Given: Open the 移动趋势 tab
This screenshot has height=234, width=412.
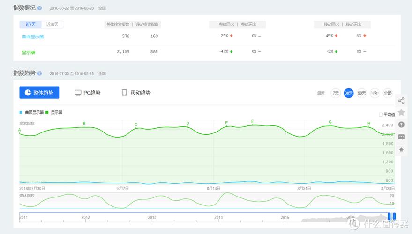Looking at the screenshot, I should (x=136, y=93).
